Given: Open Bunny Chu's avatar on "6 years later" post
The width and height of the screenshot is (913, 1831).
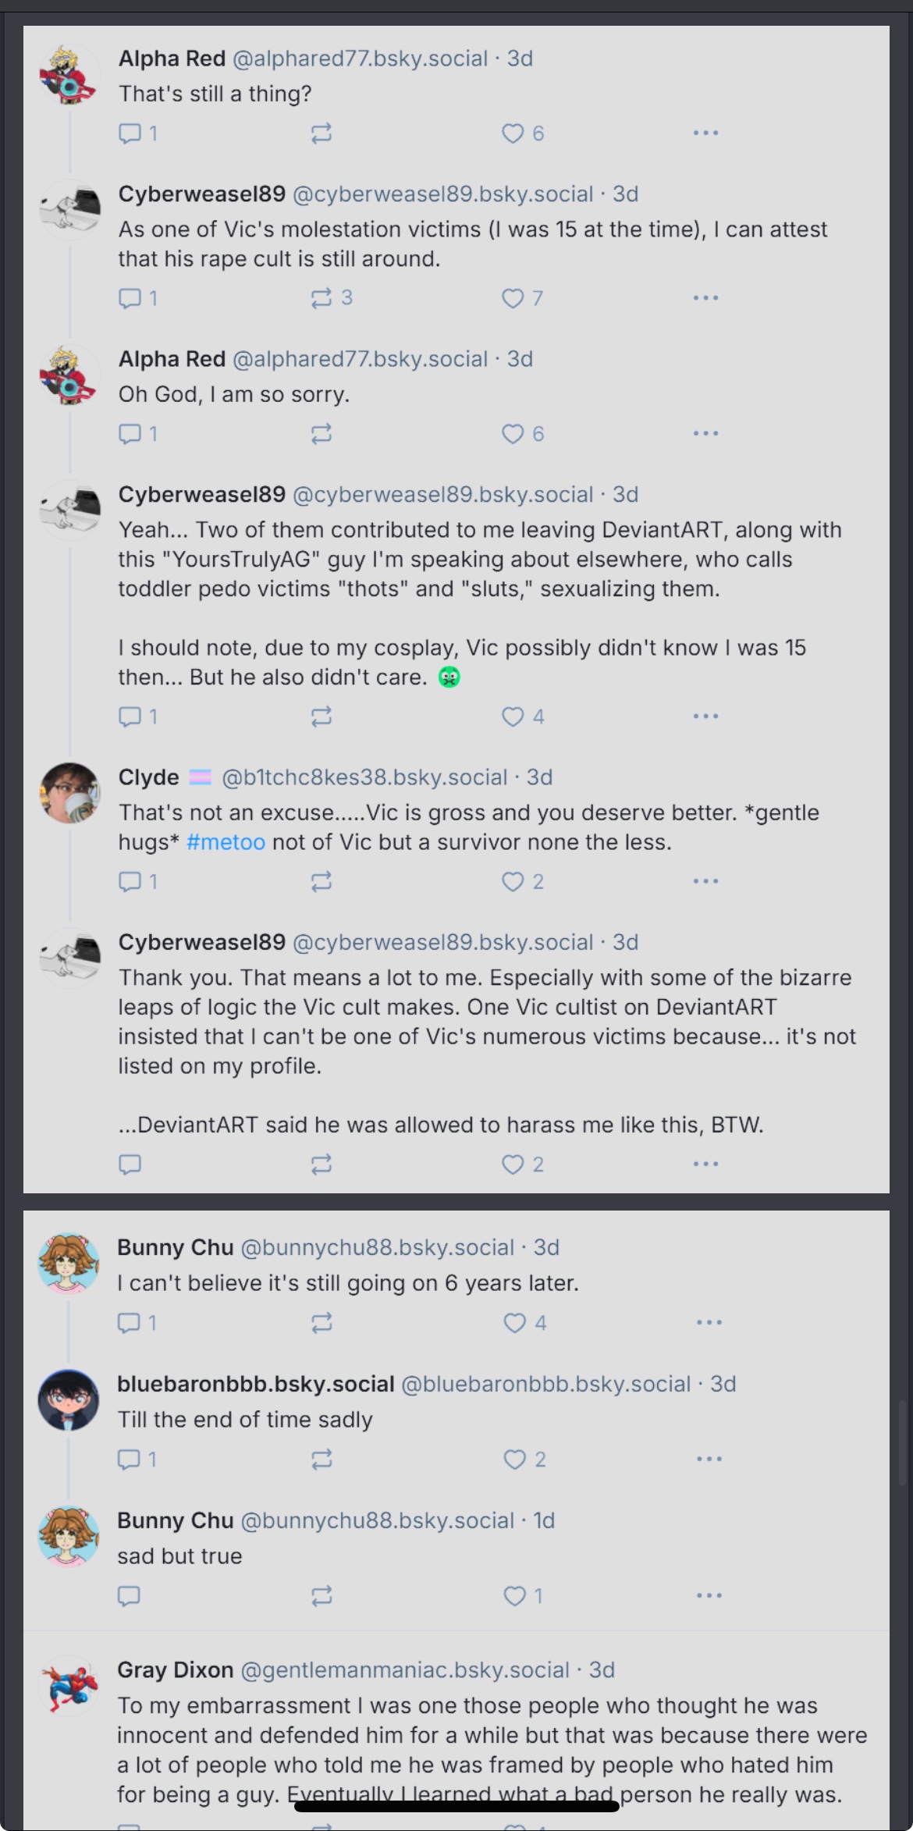Looking at the screenshot, I should (69, 1264).
